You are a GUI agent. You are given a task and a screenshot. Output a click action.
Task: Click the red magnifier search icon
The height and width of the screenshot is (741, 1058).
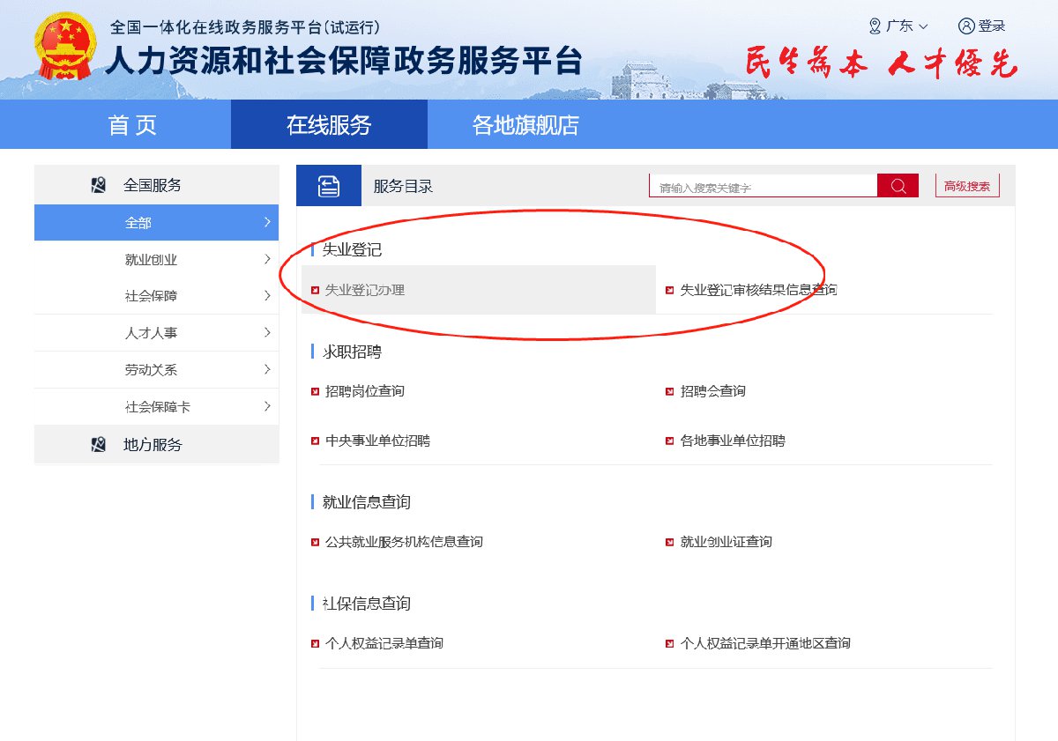[x=898, y=186]
